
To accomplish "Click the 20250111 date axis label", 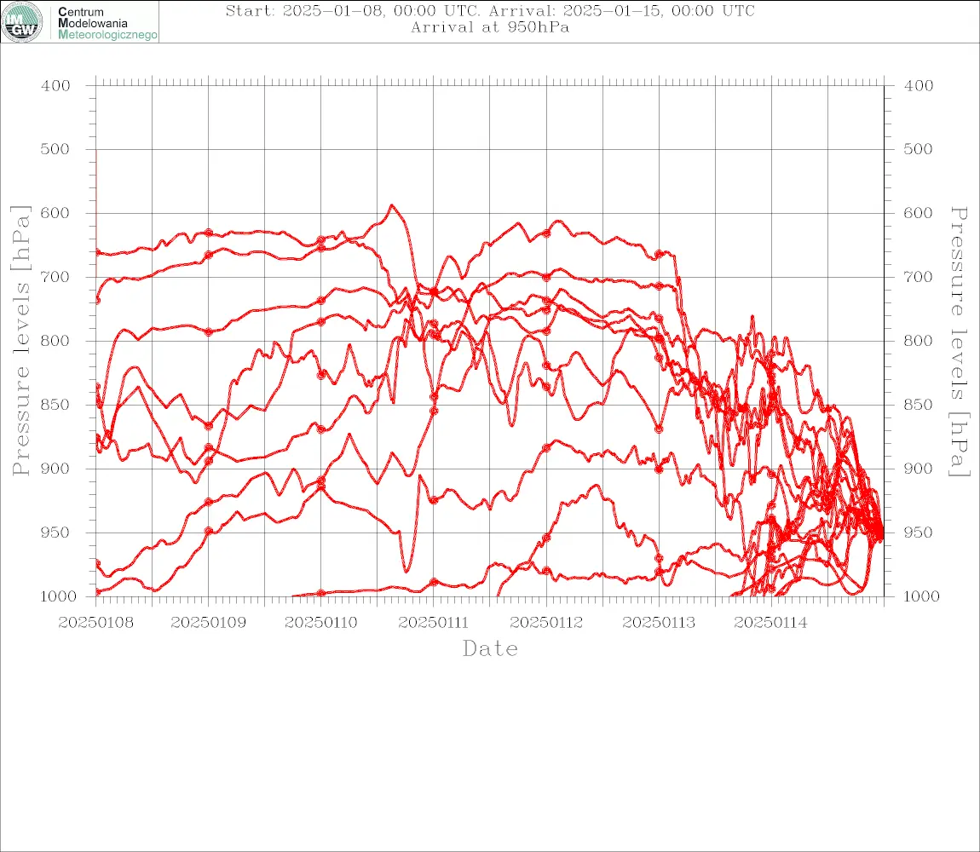I will tap(433, 623).
